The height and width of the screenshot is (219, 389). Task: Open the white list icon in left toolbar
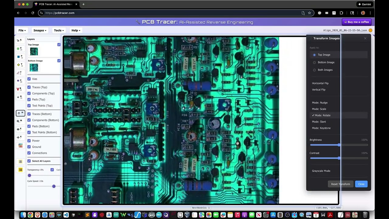20,162
